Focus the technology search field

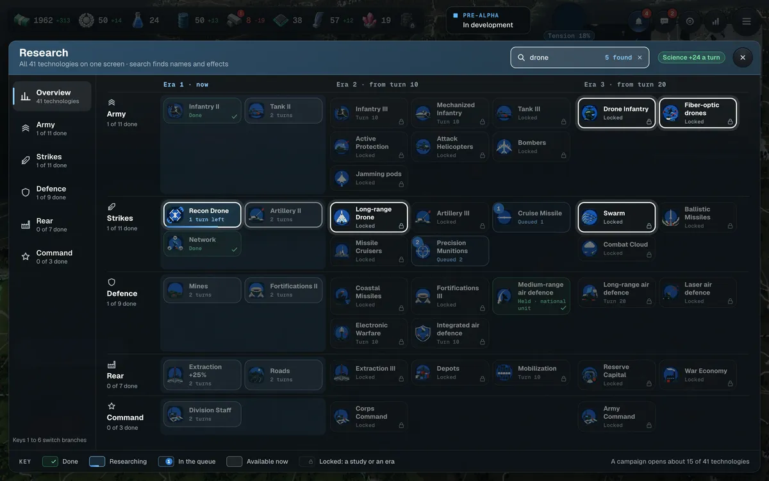click(x=579, y=58)
